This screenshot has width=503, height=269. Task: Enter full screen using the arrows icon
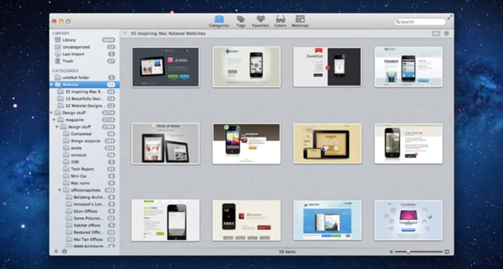pyautogui.click(x=450, y=17)
